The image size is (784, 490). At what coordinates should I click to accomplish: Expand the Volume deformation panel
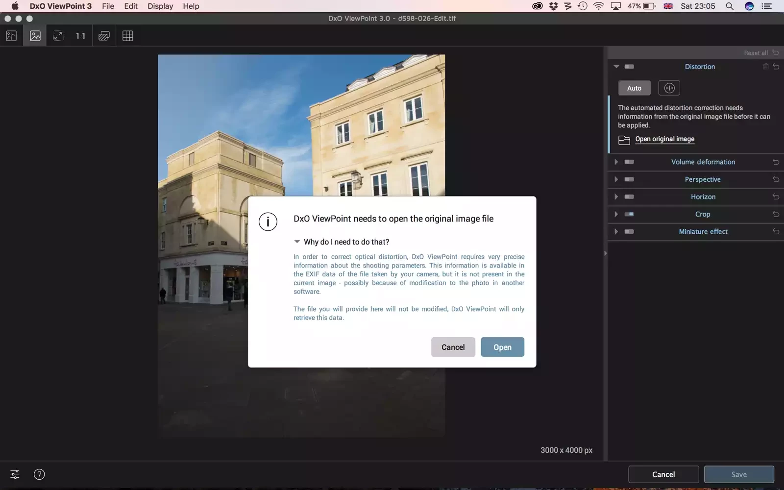(616, 162)
